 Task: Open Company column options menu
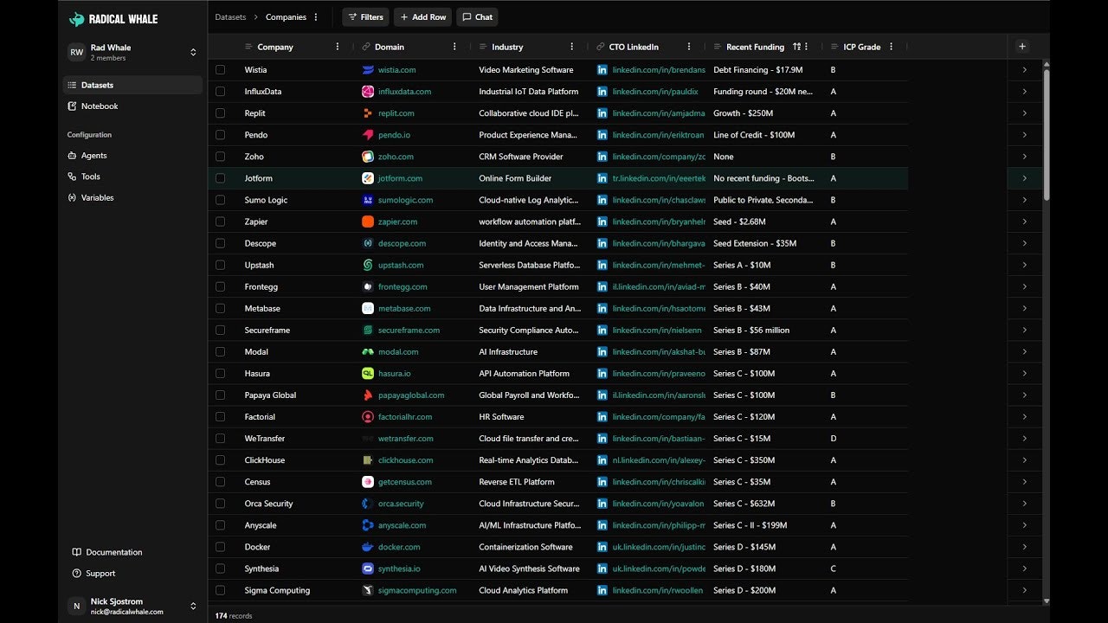pyautogui.click(x=338, y=47)
